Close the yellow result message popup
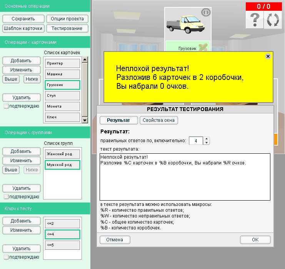 click(268, 56)
